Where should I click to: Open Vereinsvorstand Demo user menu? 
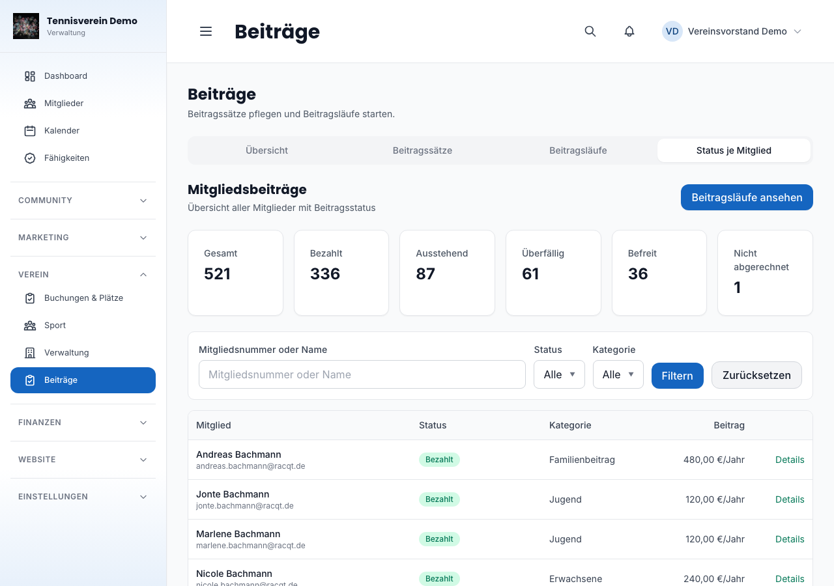tap(732, 31)
